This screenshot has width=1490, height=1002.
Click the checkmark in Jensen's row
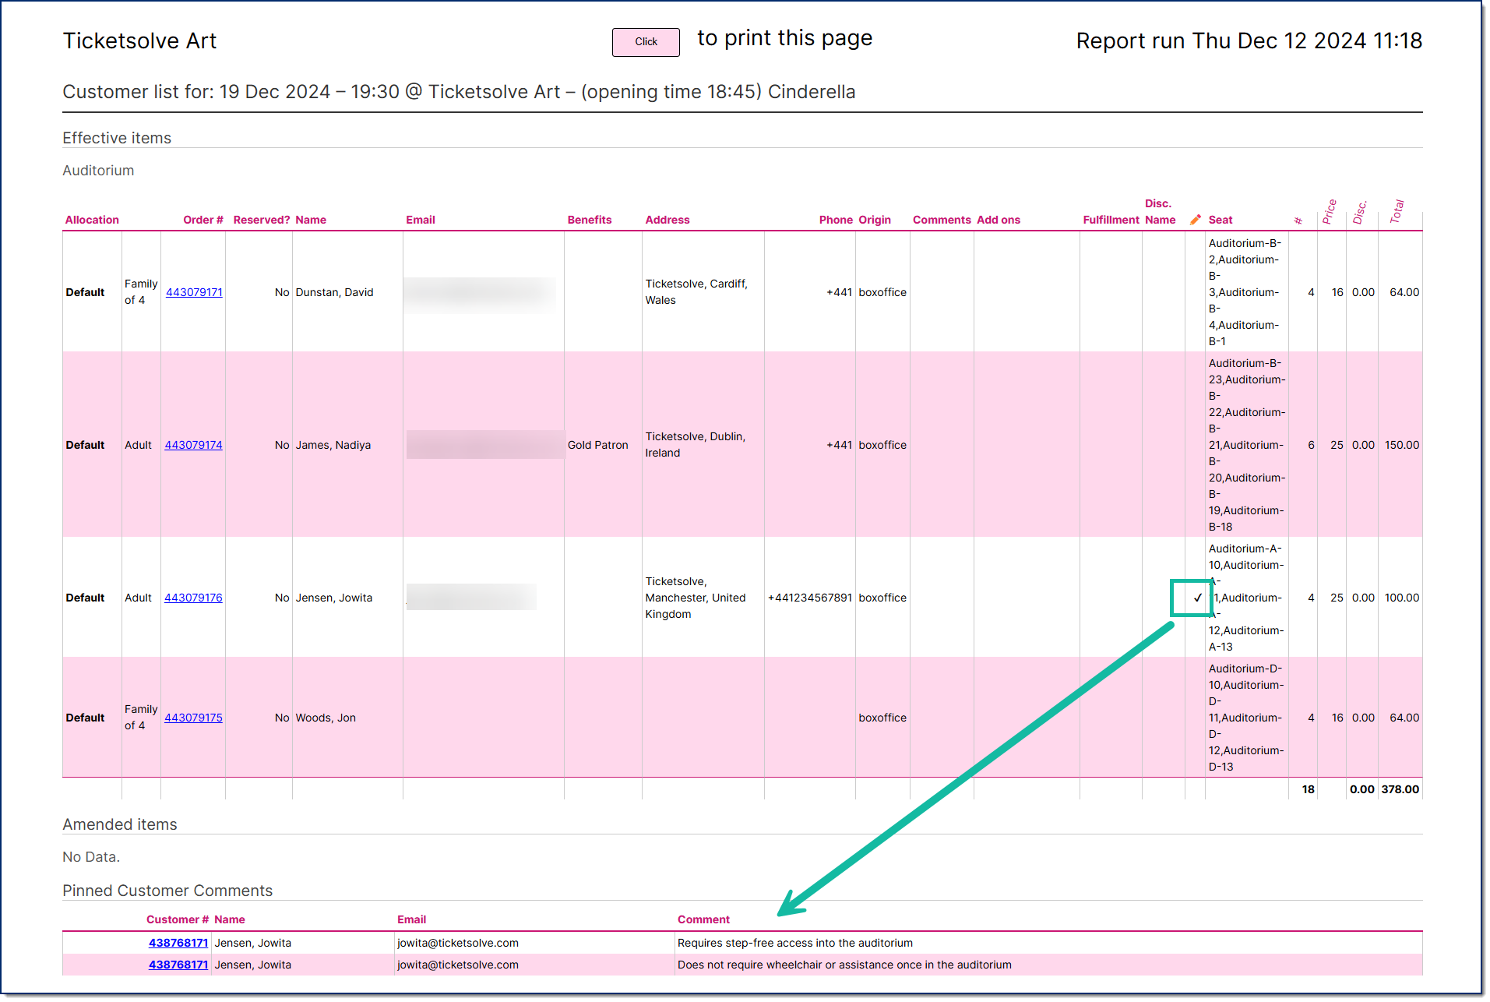(x=1197, y=598)
